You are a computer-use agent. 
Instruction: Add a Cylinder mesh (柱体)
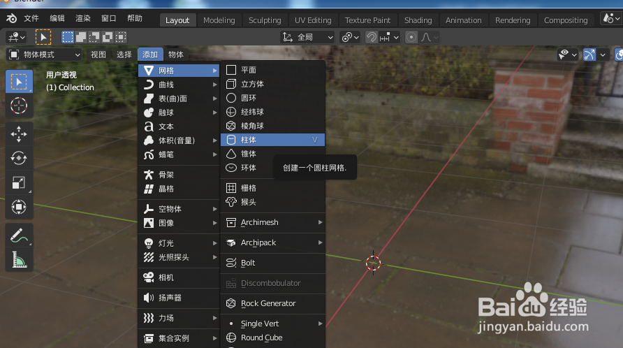272,140
